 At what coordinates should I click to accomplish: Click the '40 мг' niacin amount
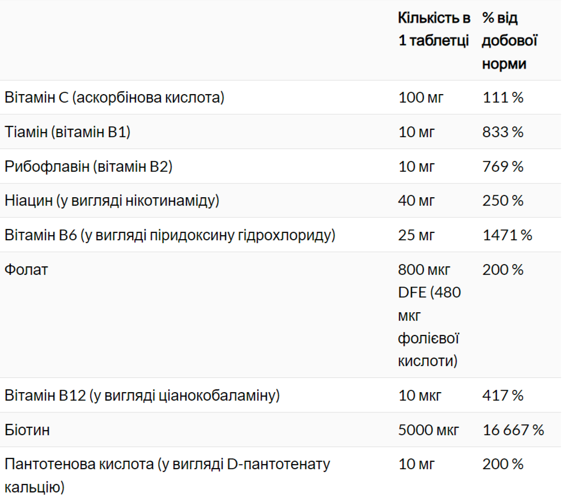click(417, 201)
